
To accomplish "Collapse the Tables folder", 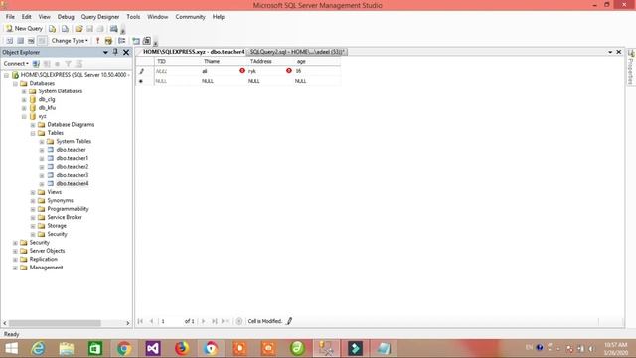I will tap(33, 133).
